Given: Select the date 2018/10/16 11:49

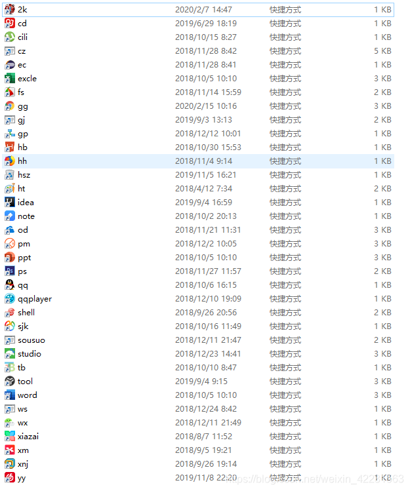Looking at the screenshot, I should pyautogui.click(x=208, y=326).
